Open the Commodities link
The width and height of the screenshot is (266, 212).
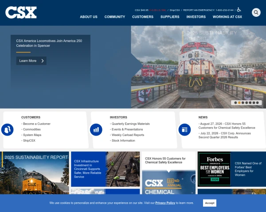pos(32,129)
